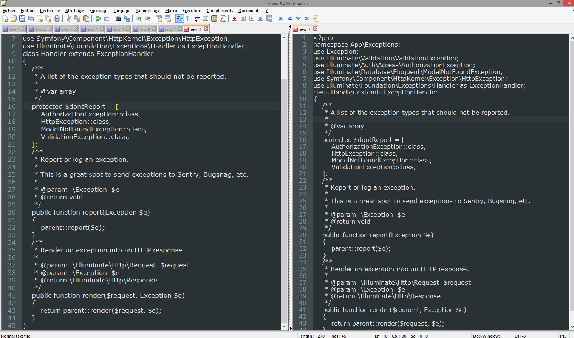This screenshot has height=338, width=574.
Task: Click the Print icon in toolbar
Action: [x=57, y=19]
